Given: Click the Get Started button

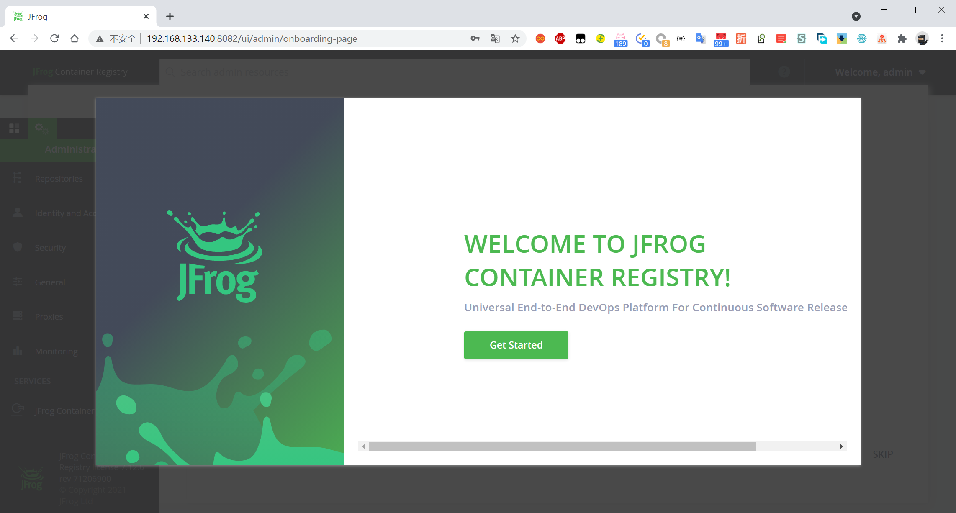Looking at the screenshot, I should (516, 345).
